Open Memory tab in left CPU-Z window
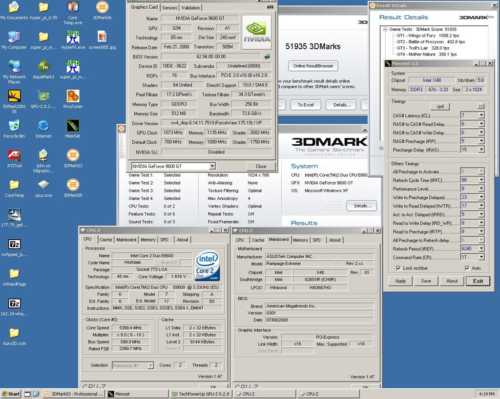This screenshot has width=500, height=399. point(148,240)
